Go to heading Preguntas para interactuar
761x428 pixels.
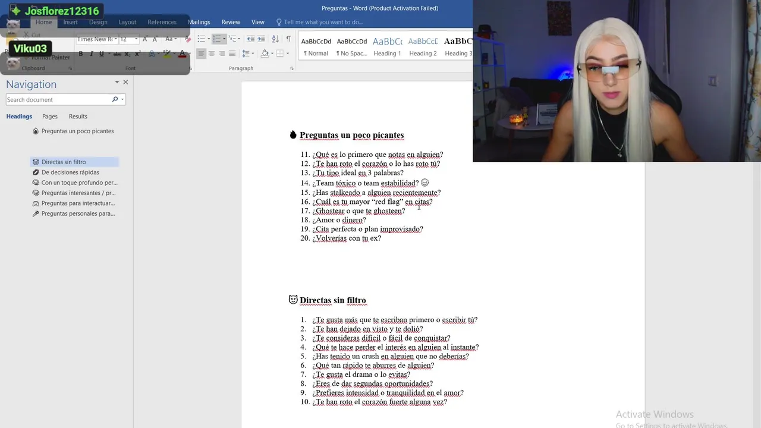click(x=74, y=203)
